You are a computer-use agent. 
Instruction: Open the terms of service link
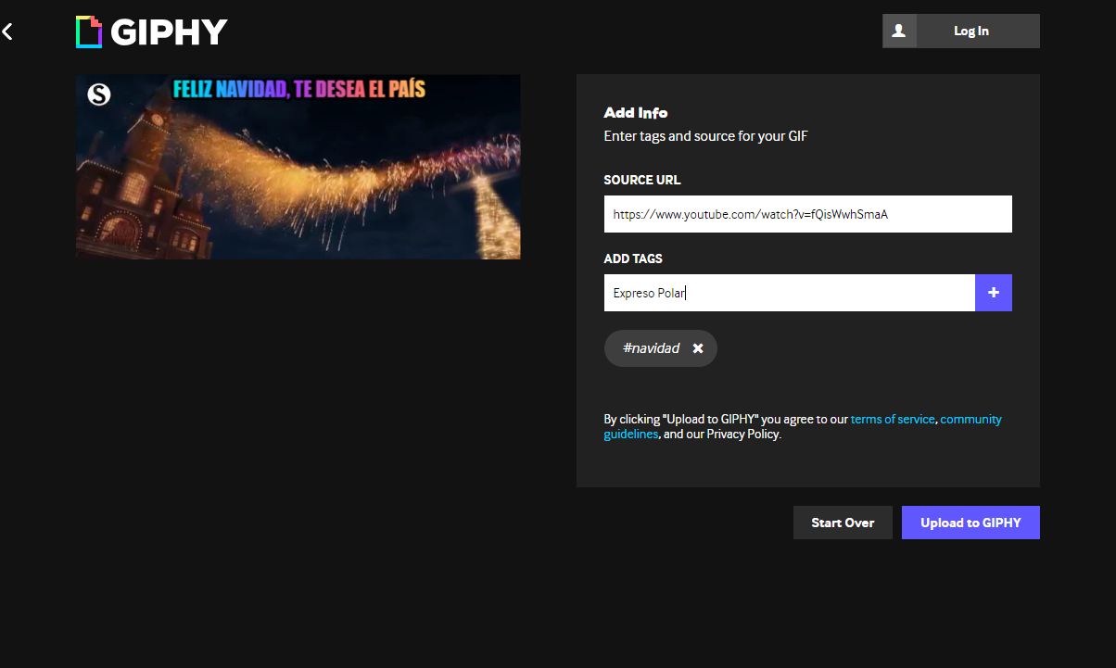pyautogui.click(x=893, y=419)
